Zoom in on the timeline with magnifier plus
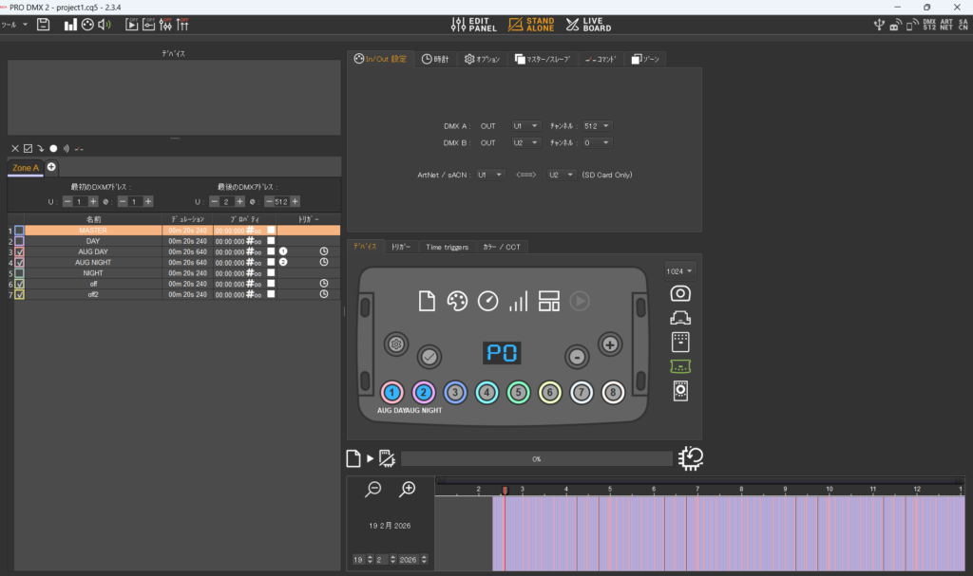 point(408,489)
